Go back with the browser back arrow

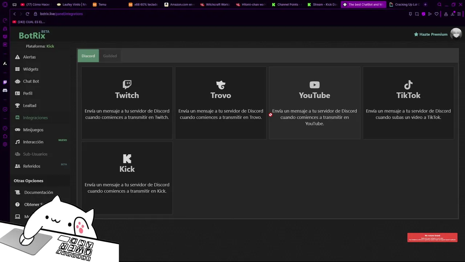click(x=15, y=14)
